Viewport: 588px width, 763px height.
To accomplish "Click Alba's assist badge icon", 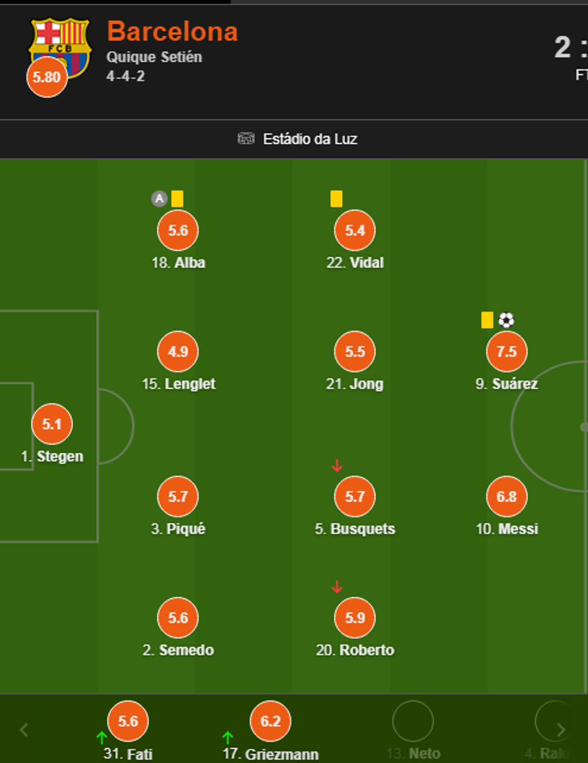I will [x=159, y=199].
